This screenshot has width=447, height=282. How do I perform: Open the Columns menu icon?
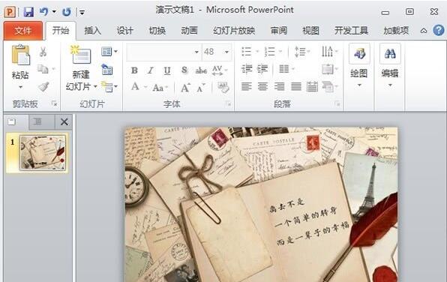pos(286,69)
